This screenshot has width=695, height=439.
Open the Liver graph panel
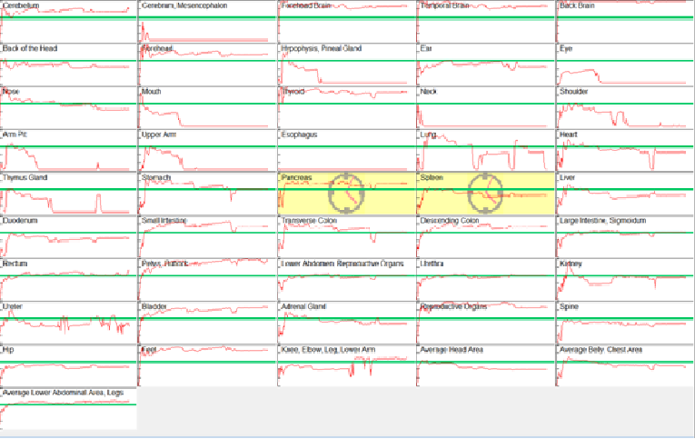(624, 193)
